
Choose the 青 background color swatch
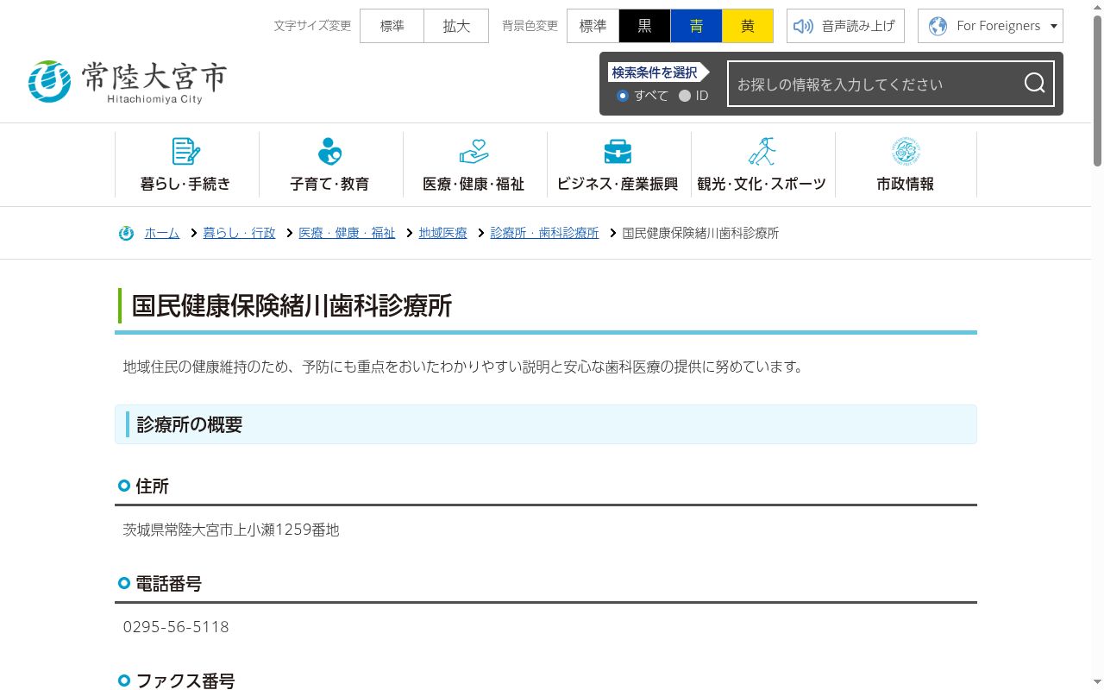tap(696, 26)
